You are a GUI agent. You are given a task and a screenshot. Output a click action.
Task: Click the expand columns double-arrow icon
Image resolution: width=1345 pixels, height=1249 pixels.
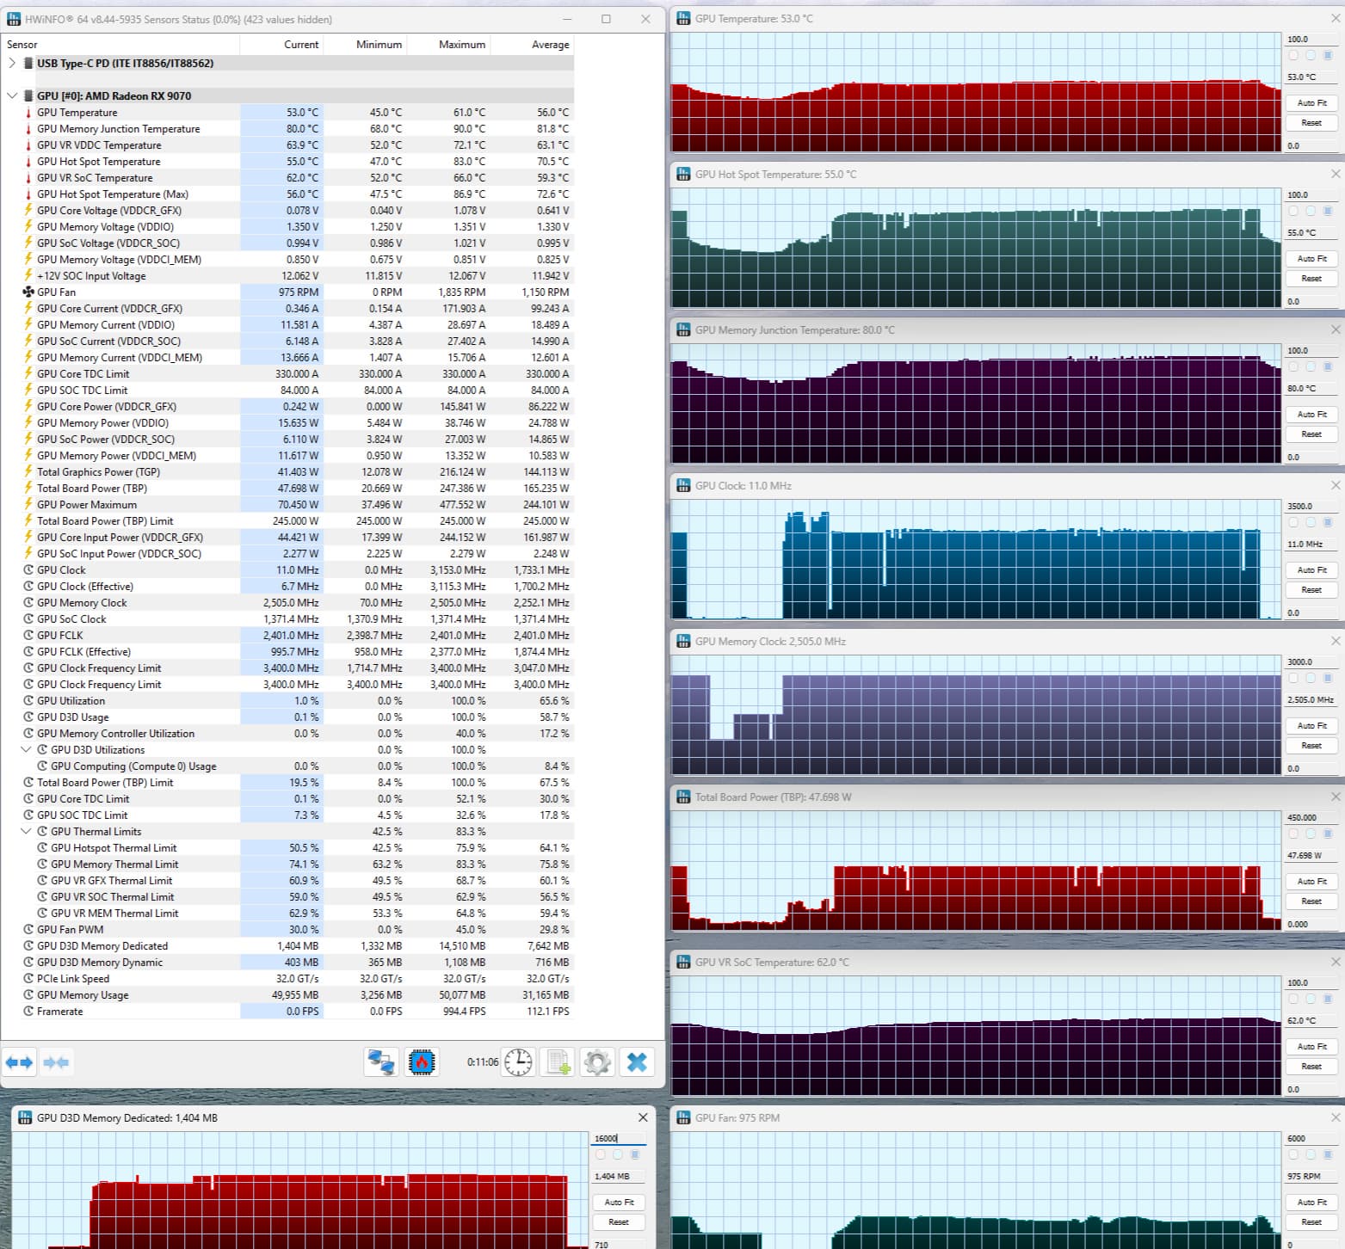pyautogui.click(x=19, y=1062)
